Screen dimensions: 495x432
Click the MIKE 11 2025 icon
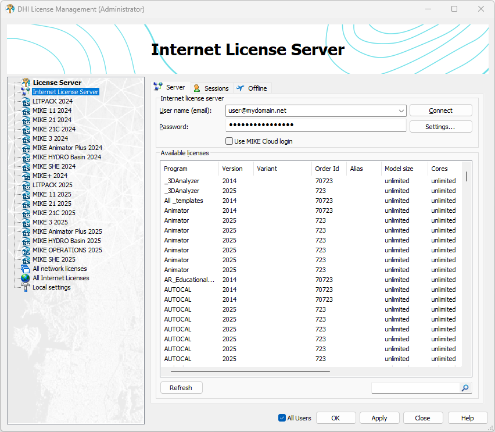click(26, 195)
